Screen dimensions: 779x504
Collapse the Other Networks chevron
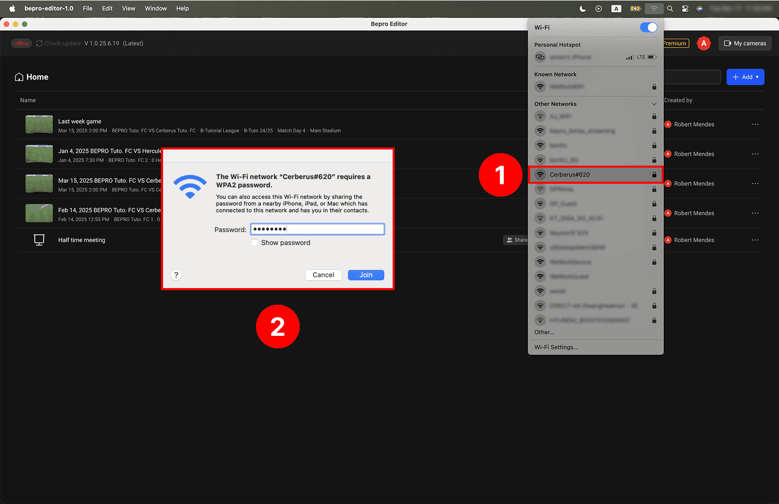(x=654, y=104)
